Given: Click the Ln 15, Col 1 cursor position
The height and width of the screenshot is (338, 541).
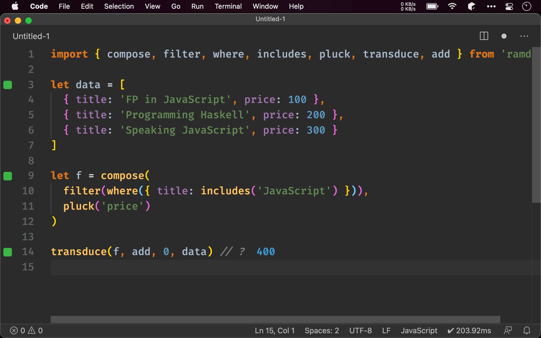Looking at the screenshot, I should click(275, 331).
